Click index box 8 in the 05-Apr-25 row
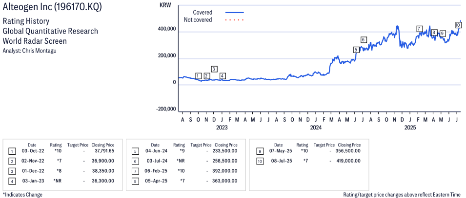 tap(135, 181)
